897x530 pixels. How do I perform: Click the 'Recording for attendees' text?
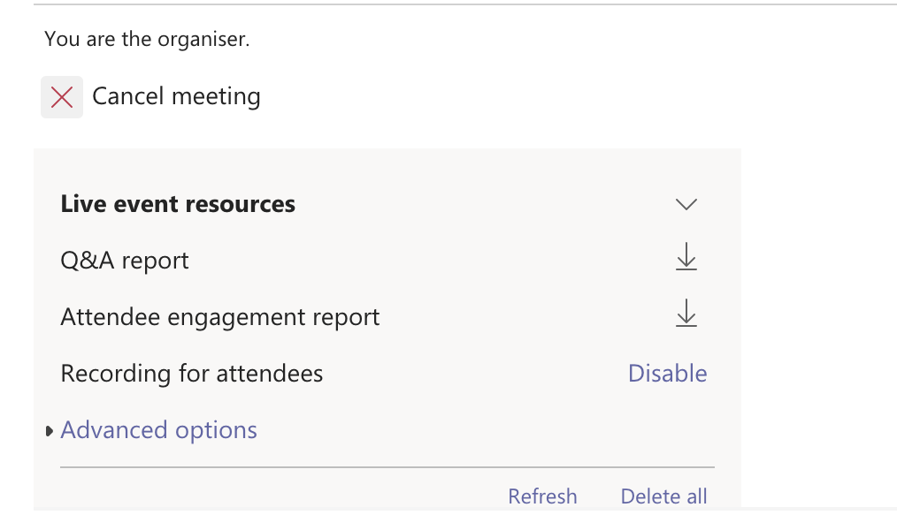point(192,374)
